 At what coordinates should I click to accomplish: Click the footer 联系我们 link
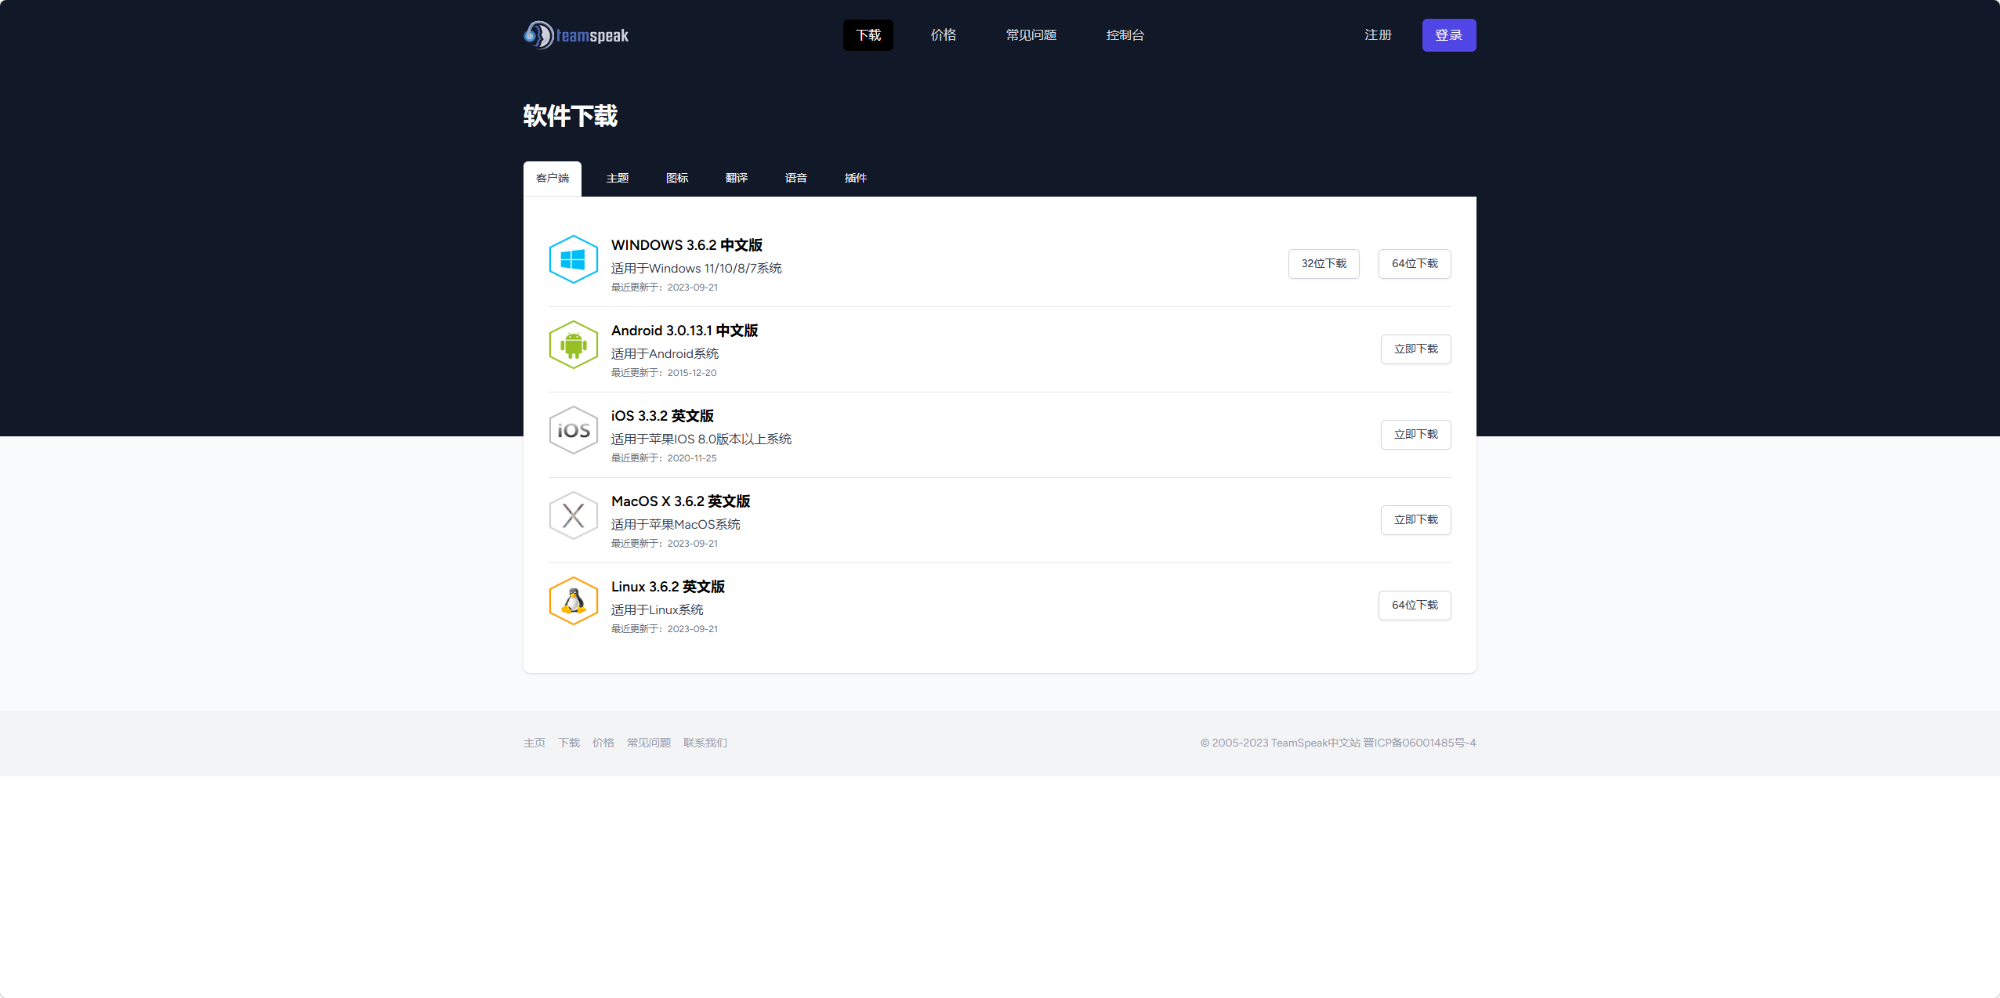[x=705, y=743]
